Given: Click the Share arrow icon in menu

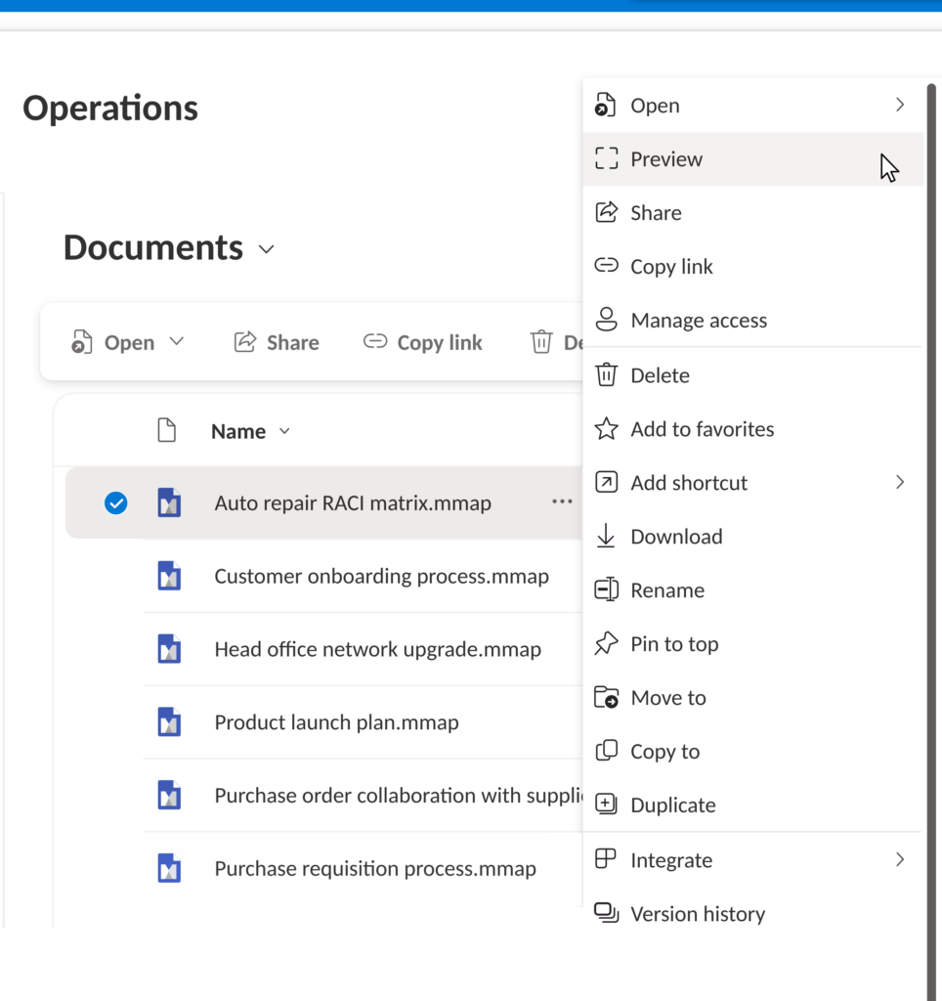Looking at the screenshot, I should (x=606, y=212).
